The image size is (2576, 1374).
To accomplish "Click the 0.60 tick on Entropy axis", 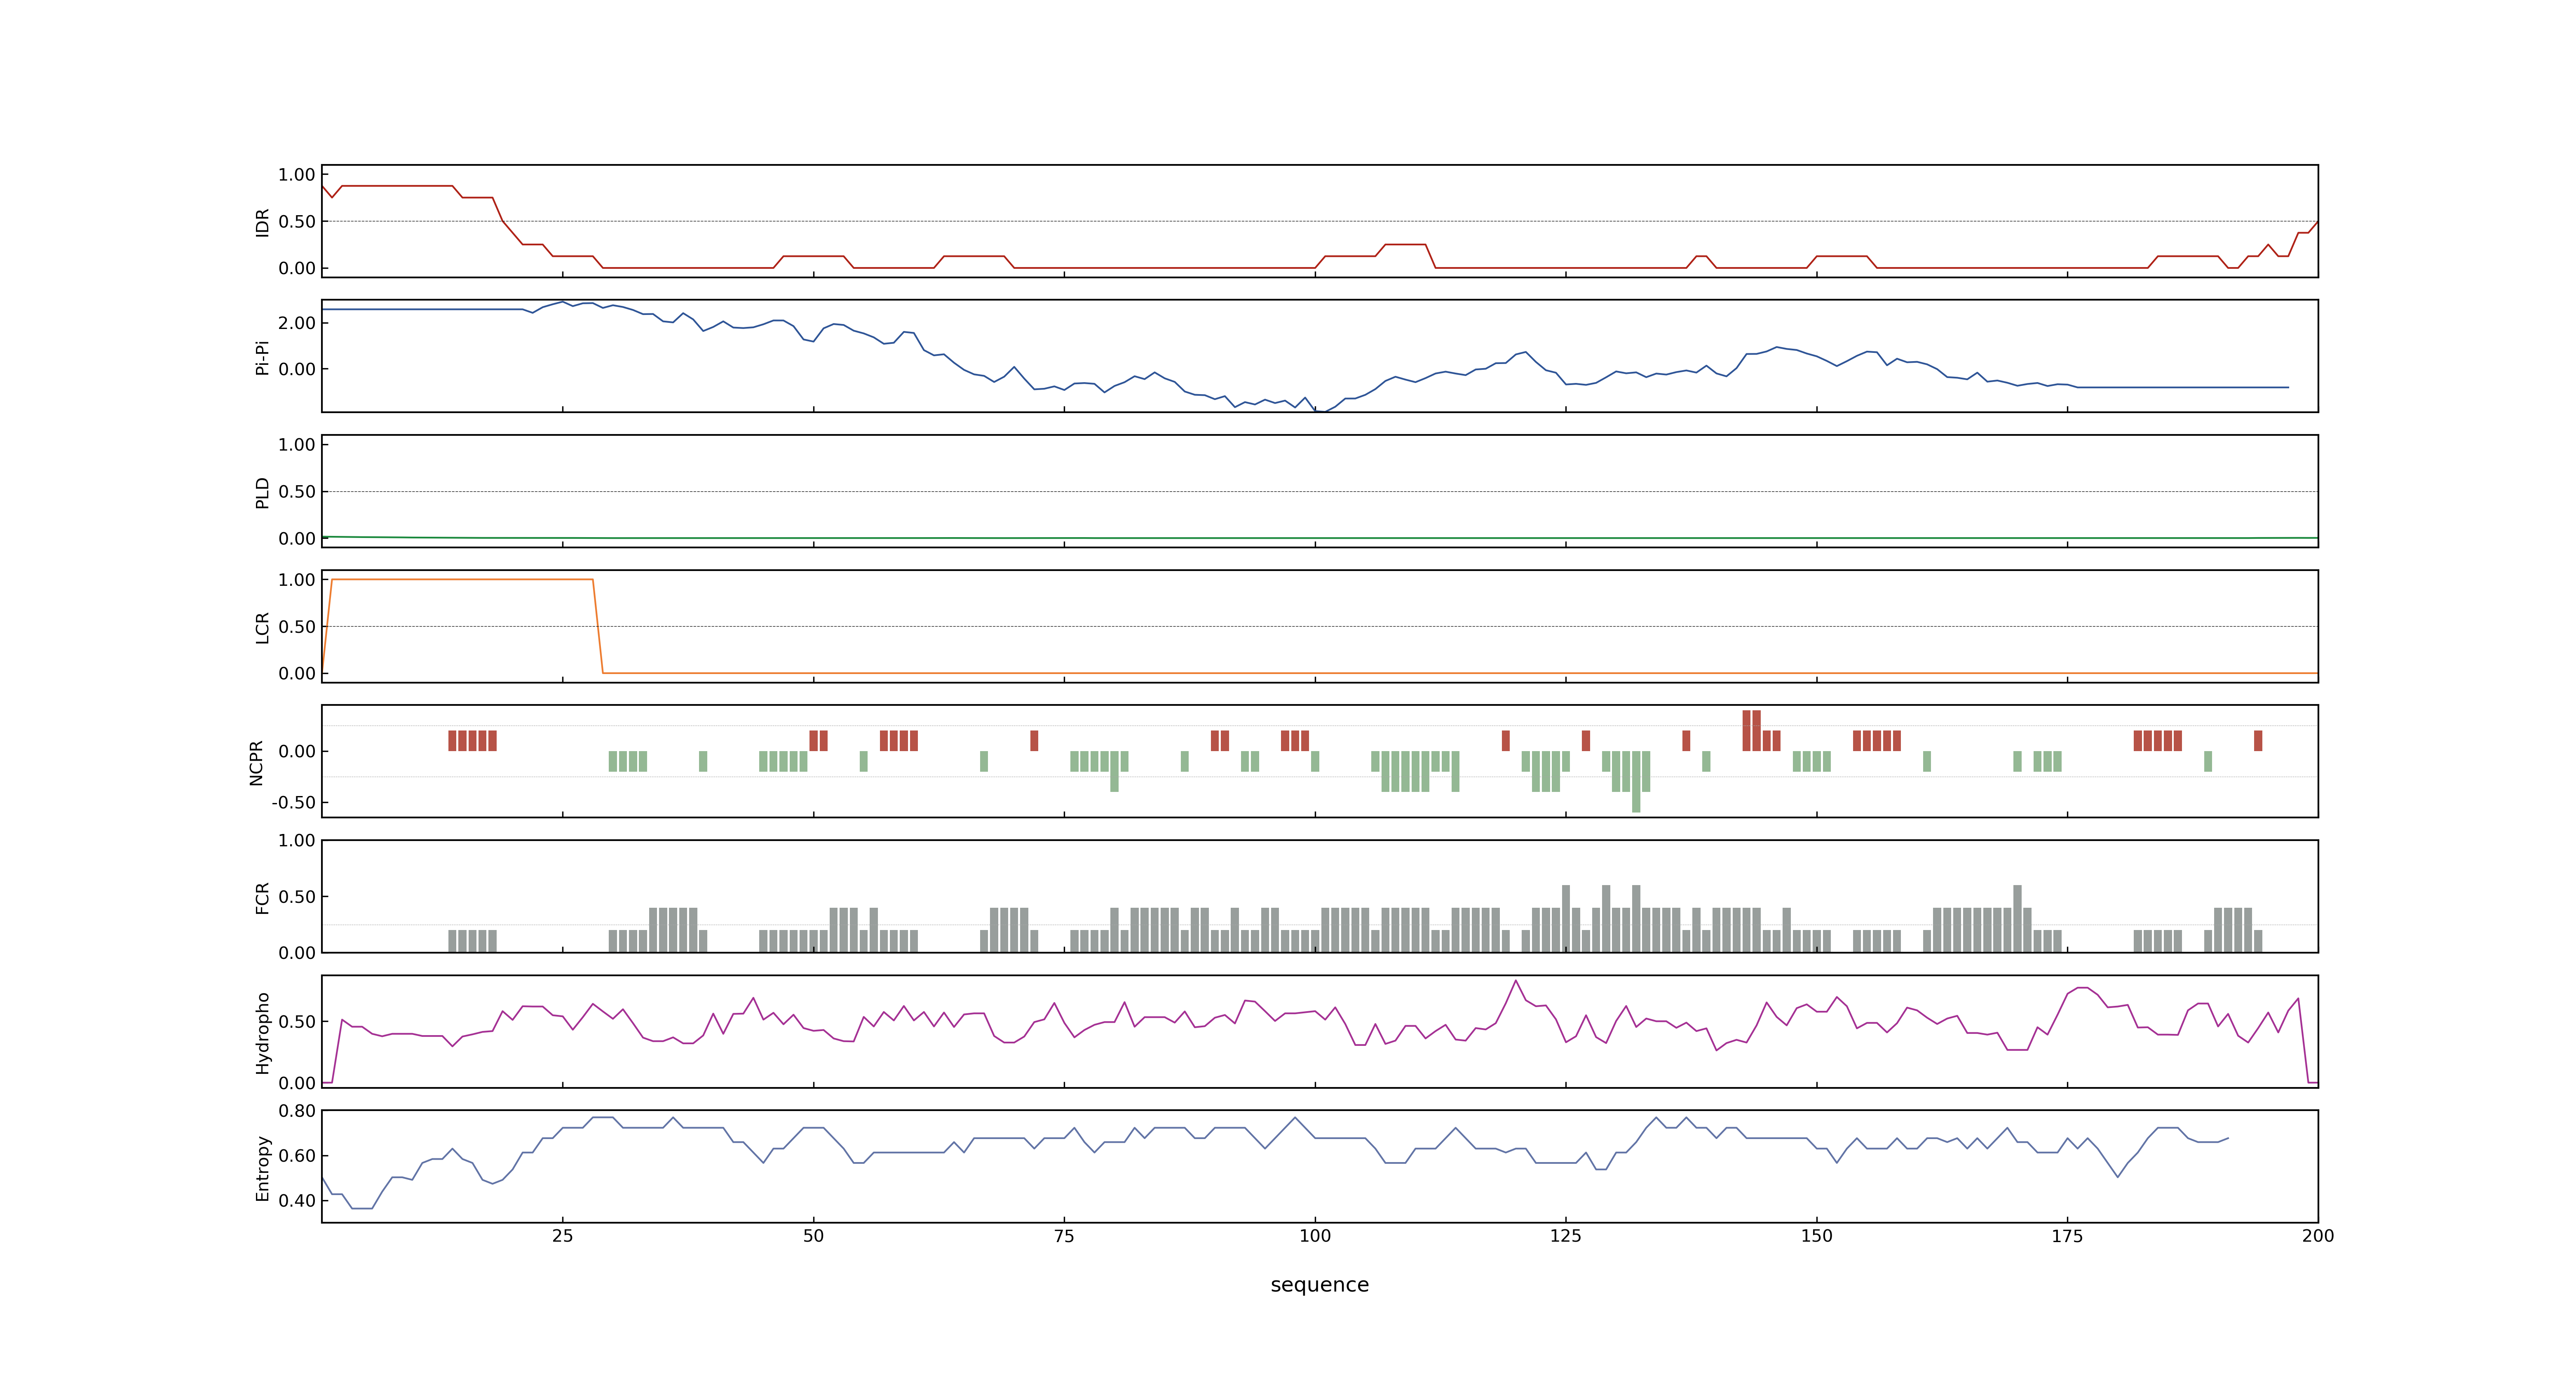I will [297, 1156].
